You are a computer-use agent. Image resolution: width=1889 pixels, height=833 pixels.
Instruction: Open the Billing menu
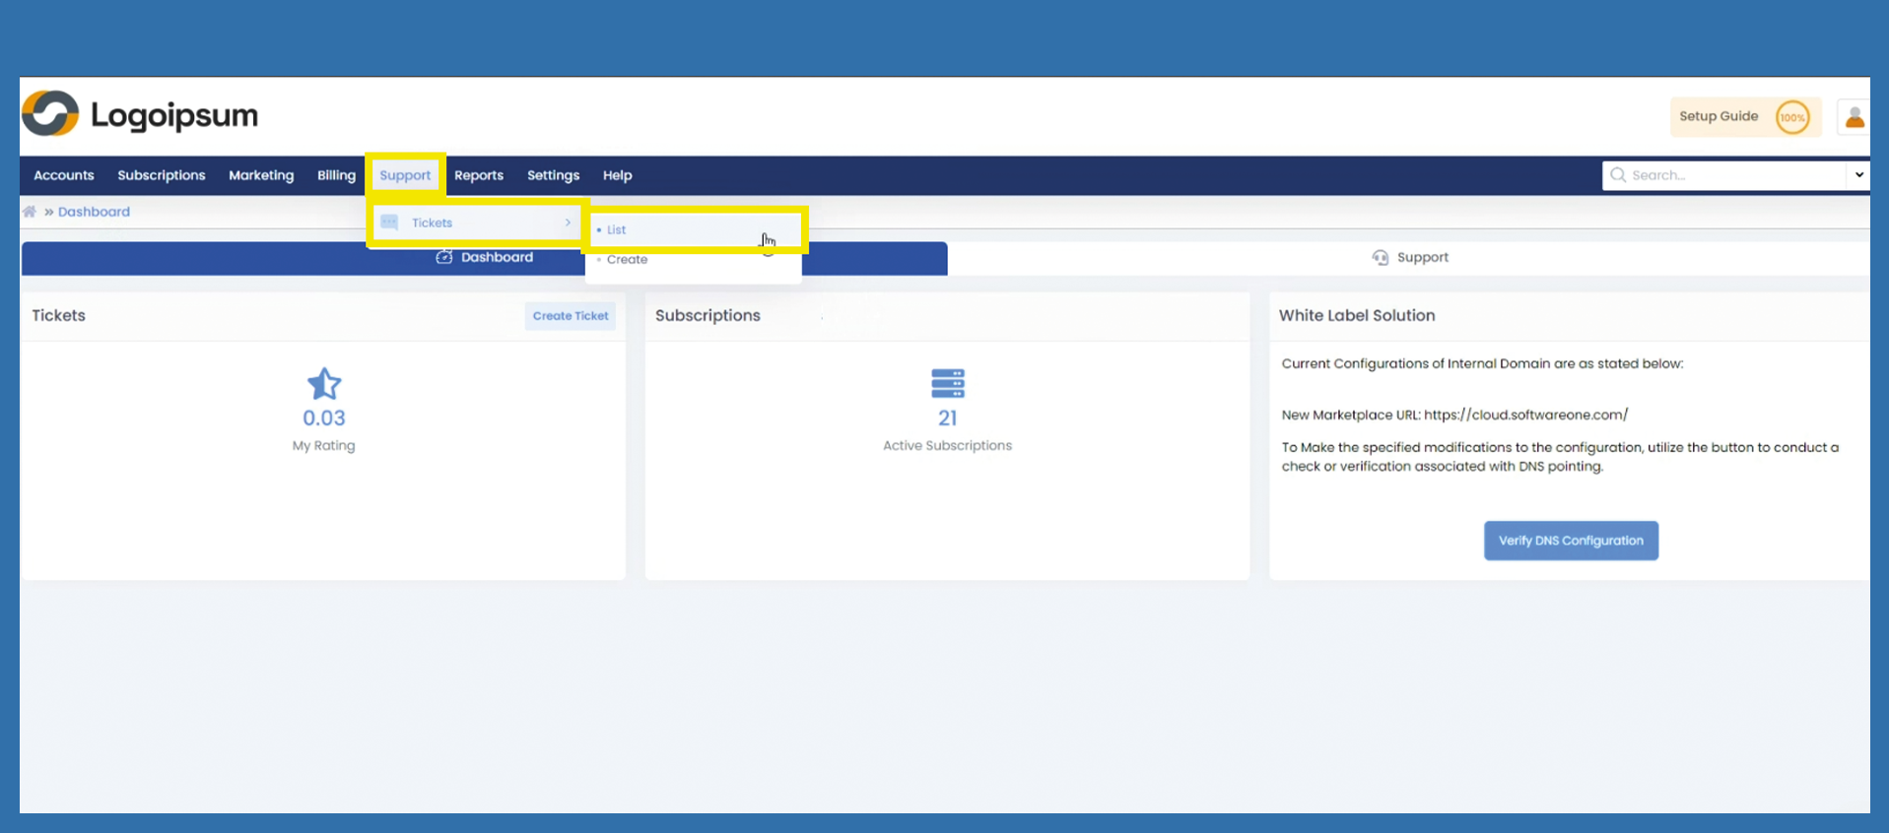click(x=336, y=175)
